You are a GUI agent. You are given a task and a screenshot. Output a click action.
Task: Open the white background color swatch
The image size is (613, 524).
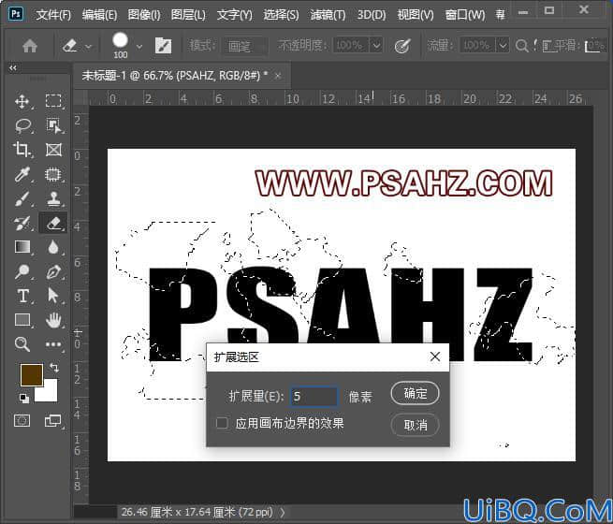pyautogui.click(x=50, y=394)
